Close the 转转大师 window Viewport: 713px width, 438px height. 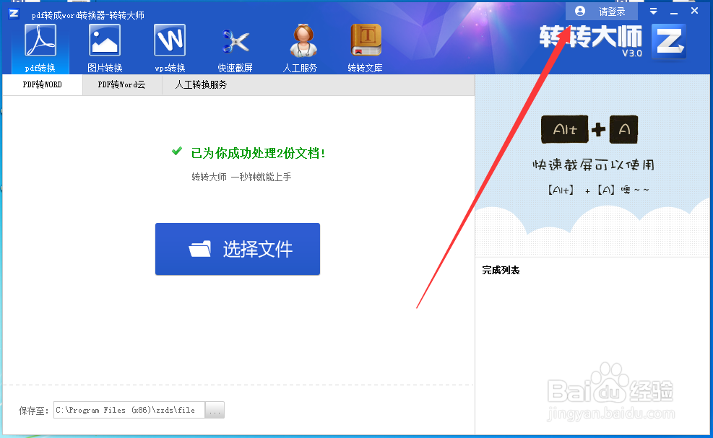[x=694, y=11]
